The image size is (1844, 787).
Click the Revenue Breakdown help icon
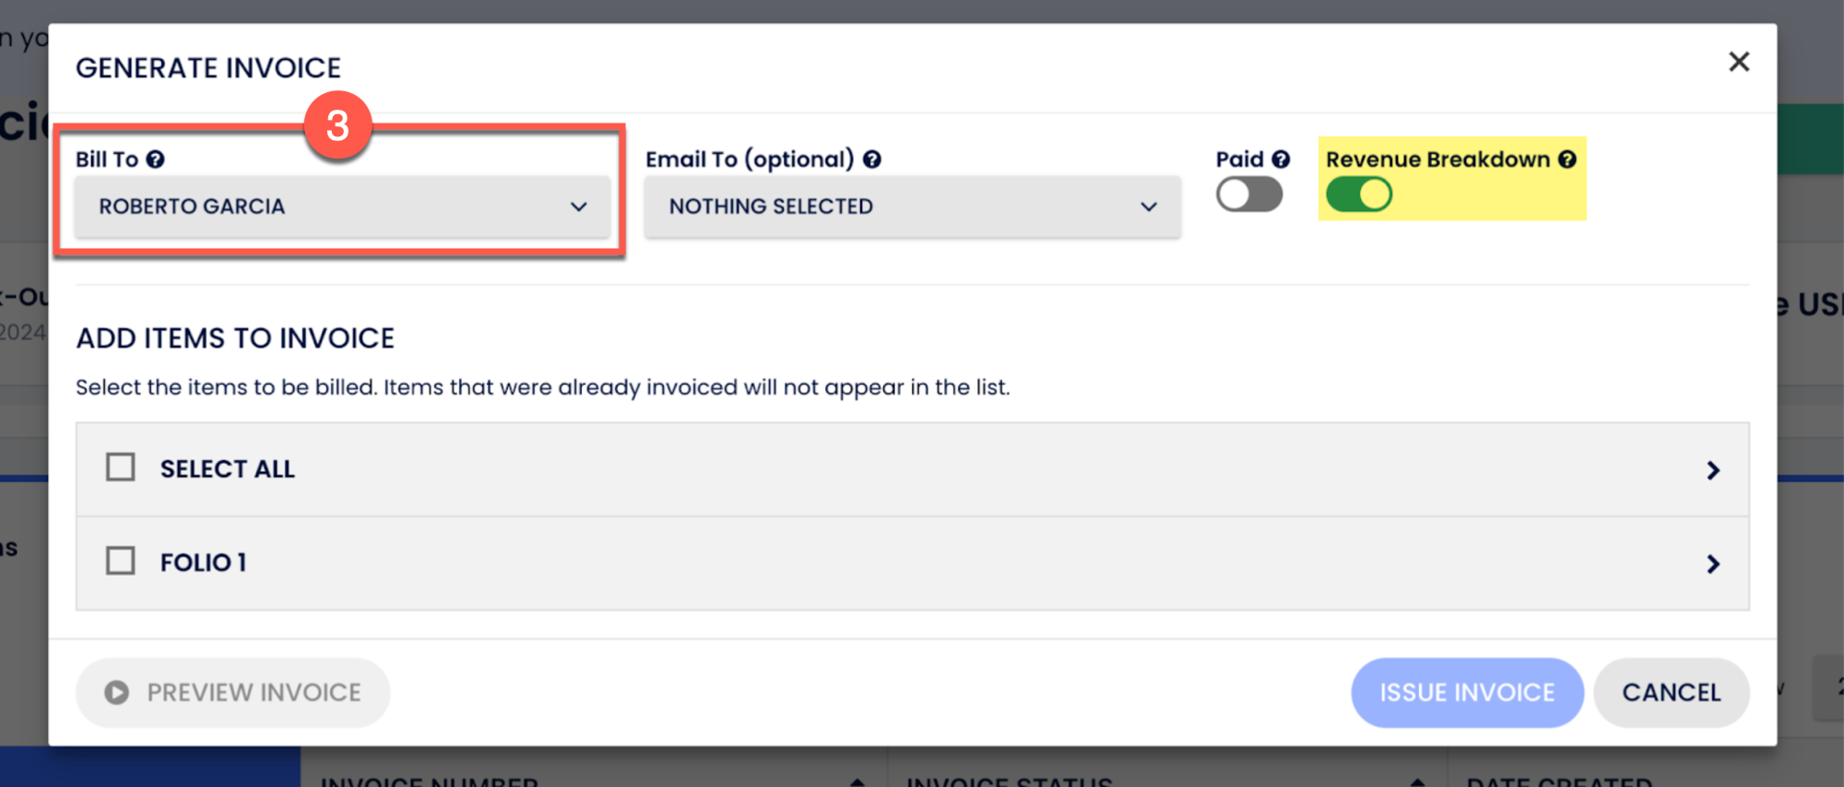click(x=1567, y=159)
